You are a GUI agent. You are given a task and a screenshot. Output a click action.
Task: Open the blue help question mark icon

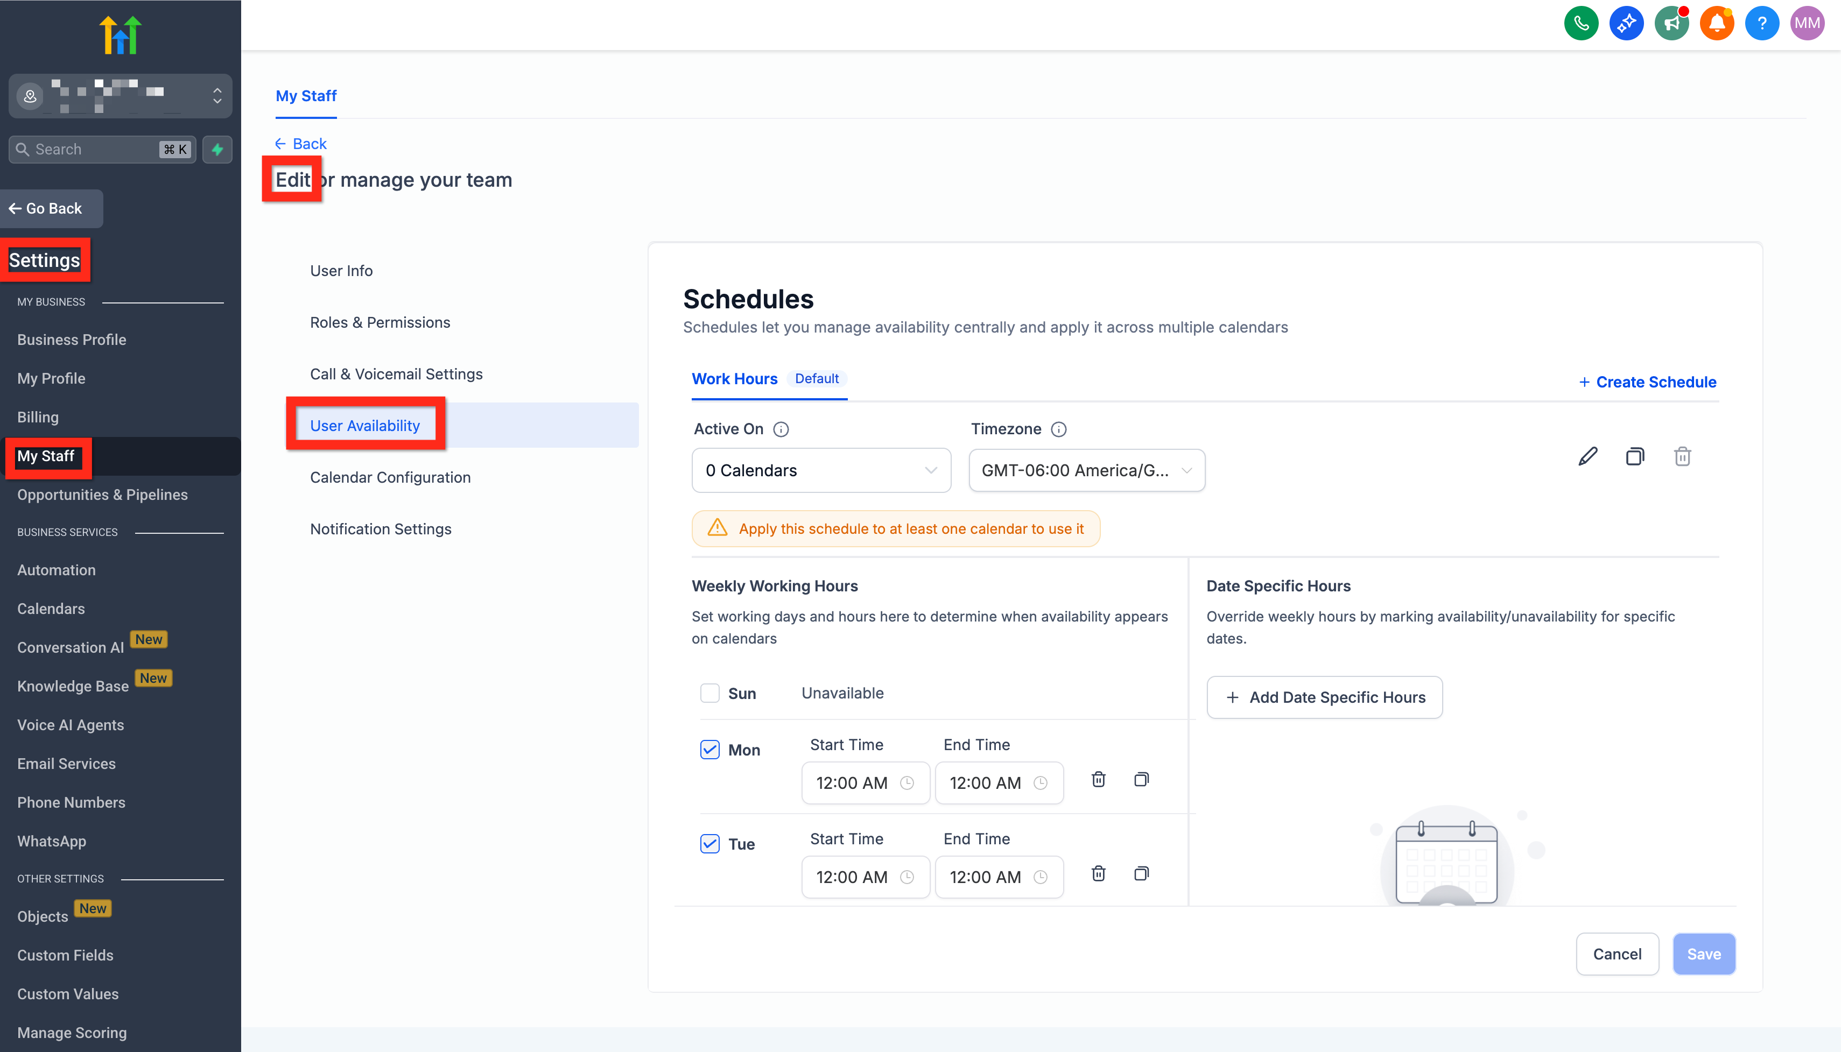1761,23
